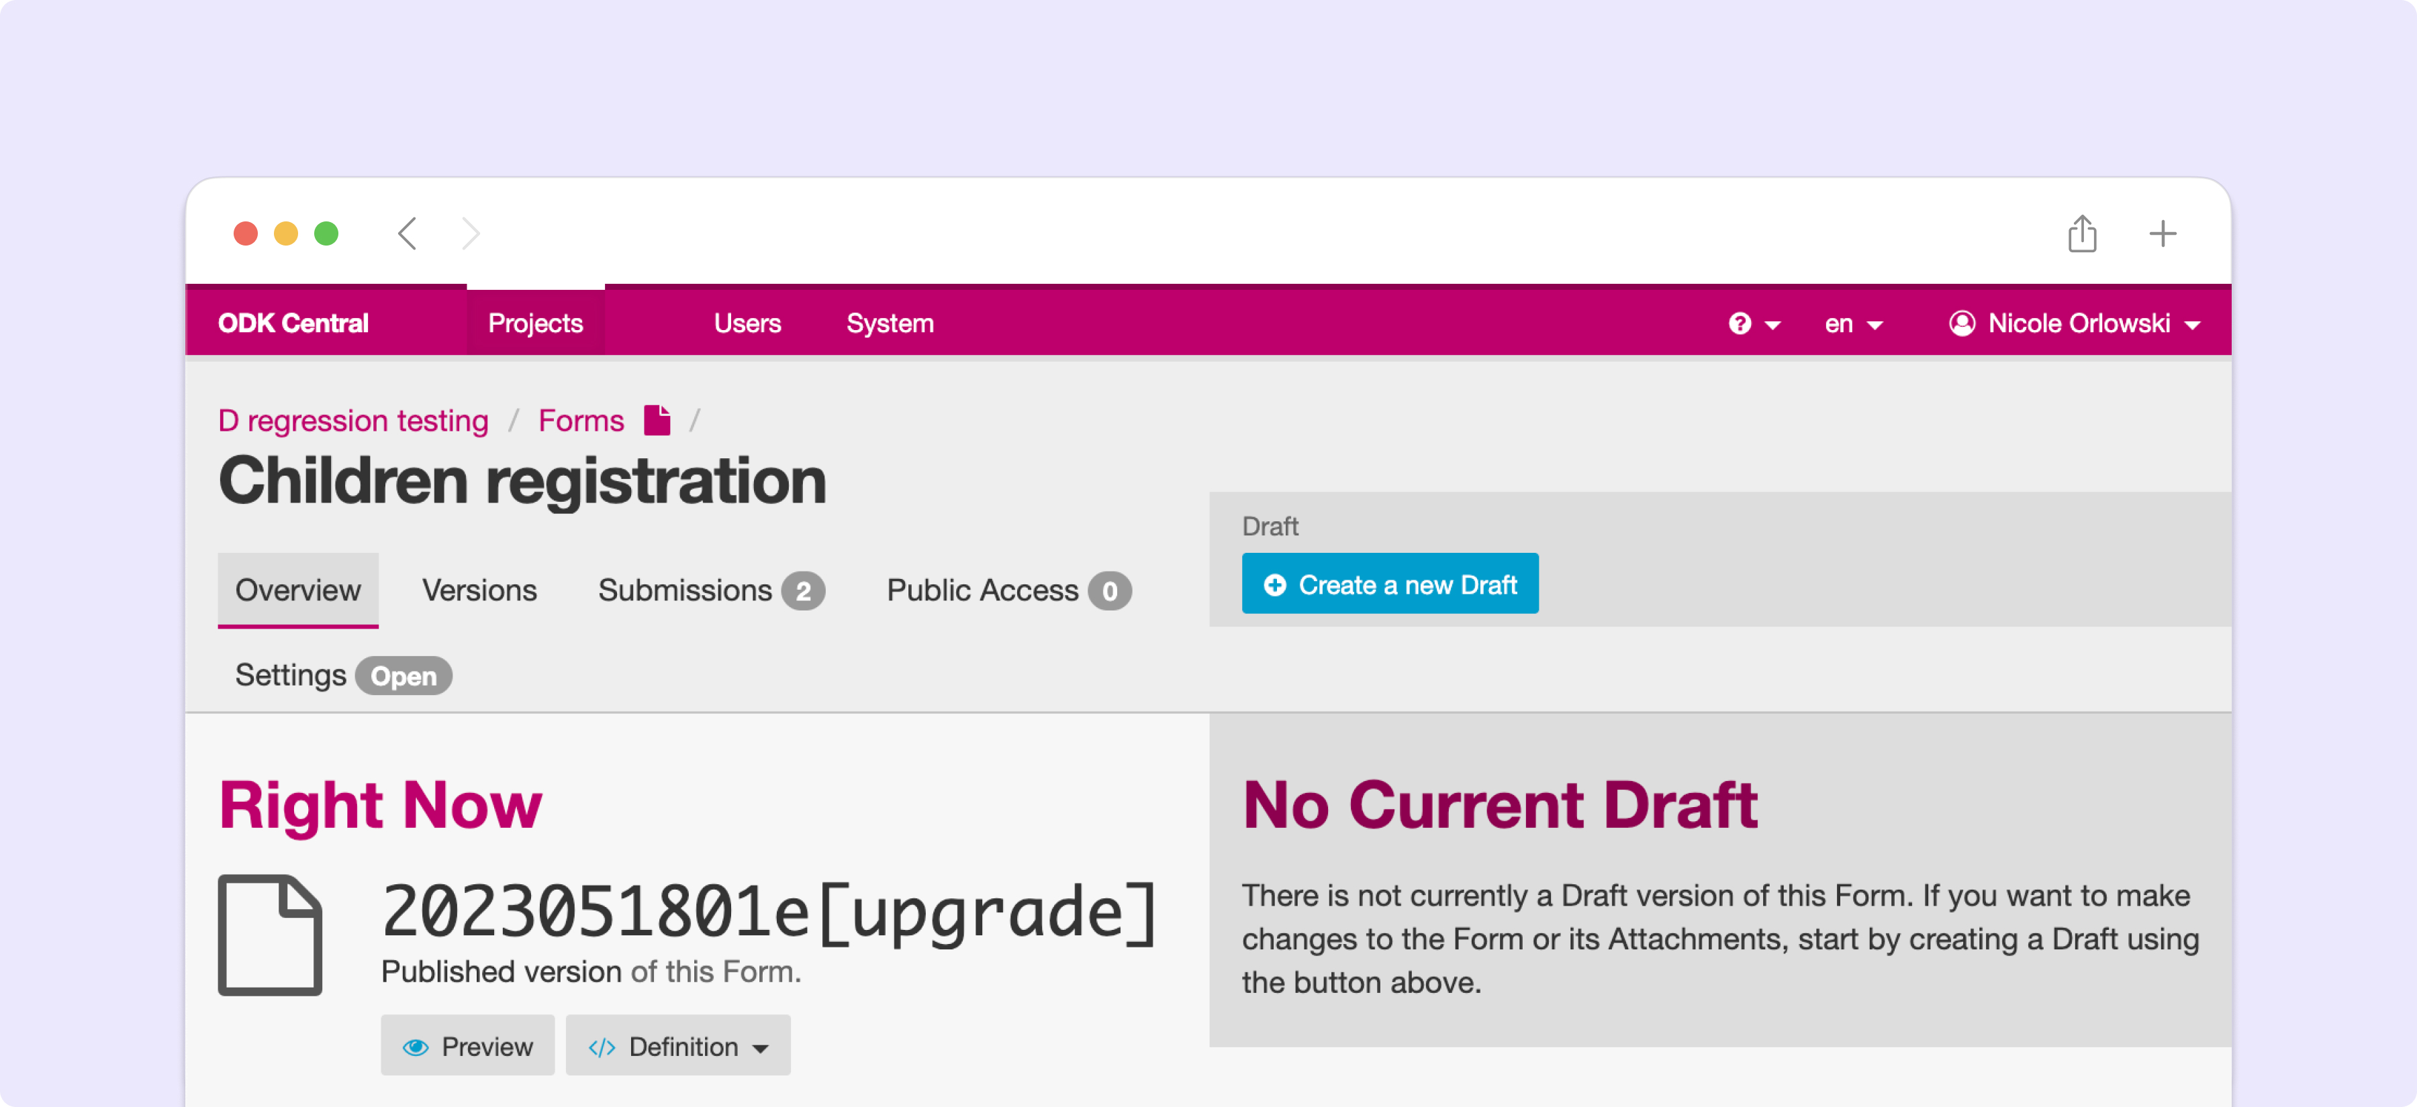This screenshot has width=2417, height=1107.
Task: Click the form document icon next to Forms
Action: tap(657, 421)
